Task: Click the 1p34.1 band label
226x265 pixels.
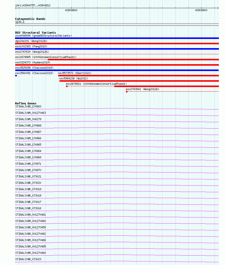Action: click(20, 22)
